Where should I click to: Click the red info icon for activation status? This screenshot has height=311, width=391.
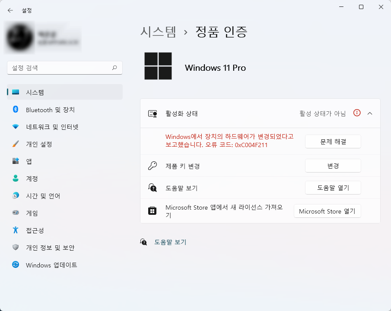(x=357, y=113)
